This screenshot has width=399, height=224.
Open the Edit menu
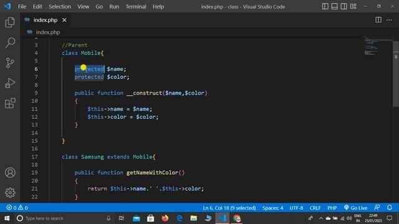point(37,7)
